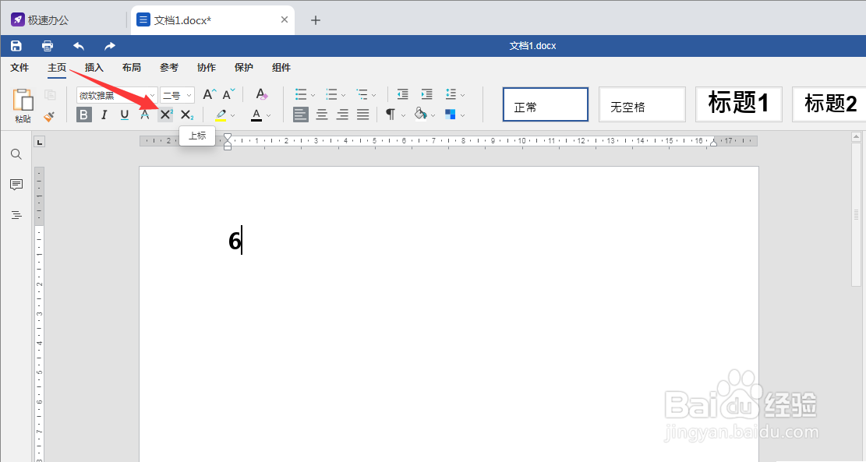Insert a multilevel list

click(x=362, y=94)
